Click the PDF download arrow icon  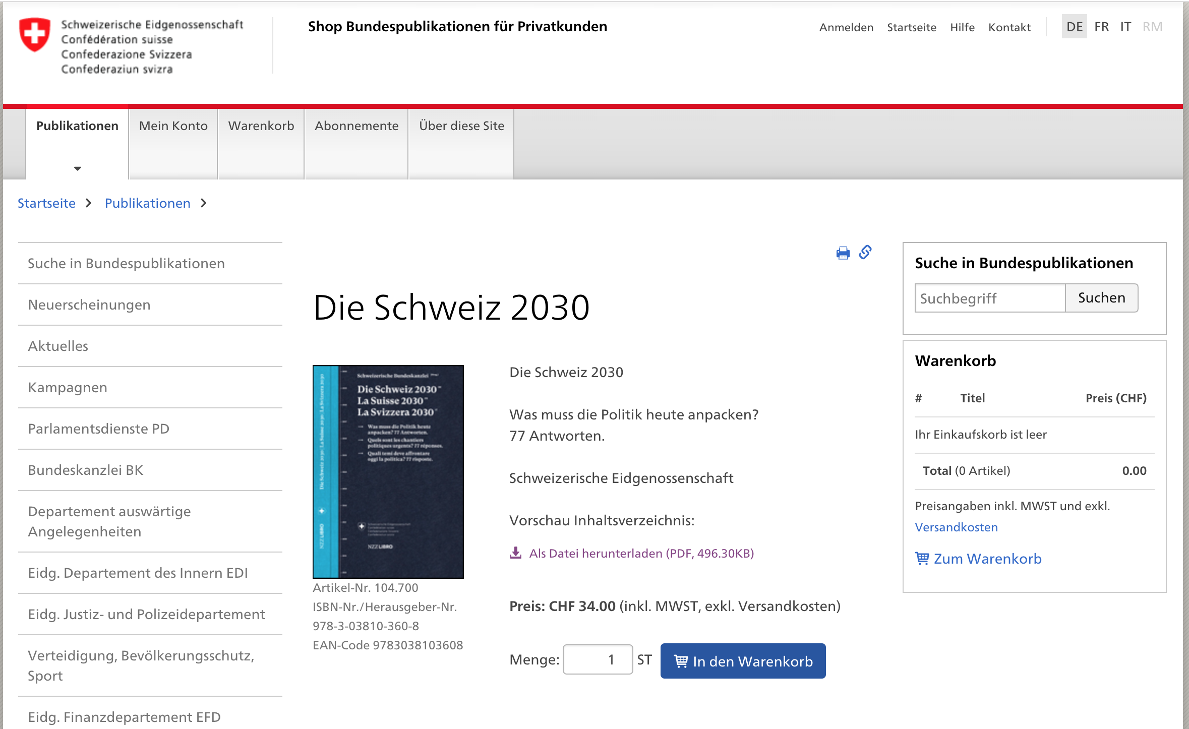click(x=515, y=553)
